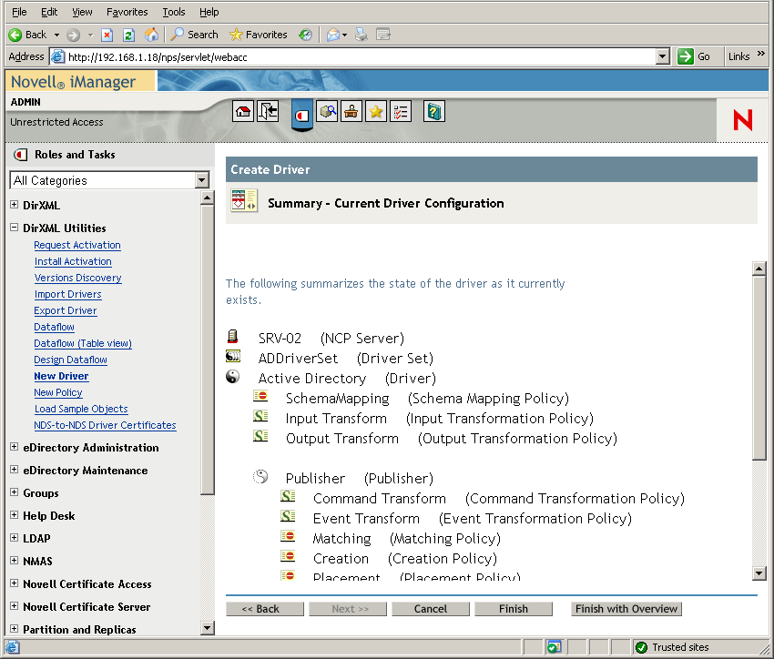Click the iManager Home icon

click(244, 111)
